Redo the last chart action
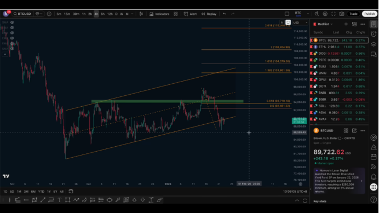 coord(233,14)
